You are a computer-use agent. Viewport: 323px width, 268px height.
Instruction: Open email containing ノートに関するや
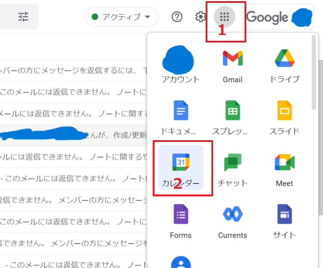tap(73, 157)
